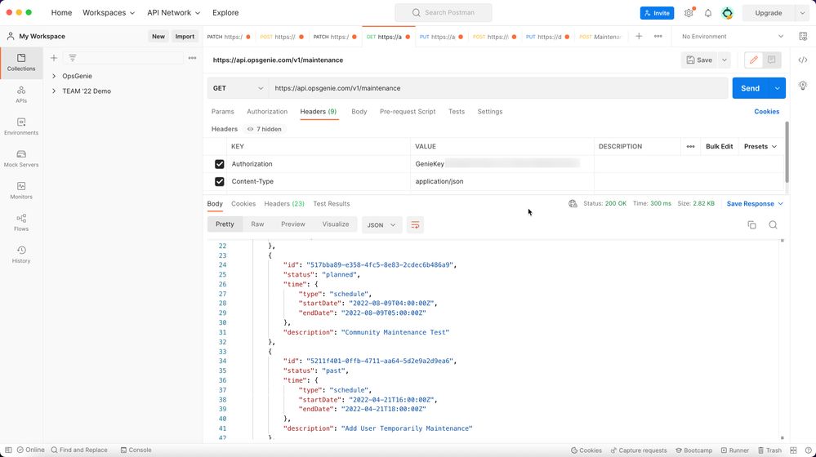Click the Import button
Viewport: 816px width, 457px height.
[x=185, y=37]
